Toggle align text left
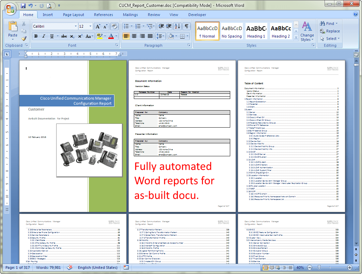Image resolution: width=362 pixels, height=274 pixels. 126,36
